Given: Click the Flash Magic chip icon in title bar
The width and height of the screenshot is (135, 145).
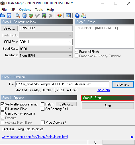Looking at the screenshot, I should point(3,3).
